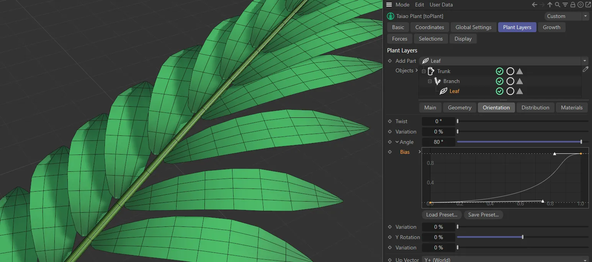Click the eyedropper icon beside the plant layers list
Image resolution: width=592 pixels, height=262 pixels.
585,69
